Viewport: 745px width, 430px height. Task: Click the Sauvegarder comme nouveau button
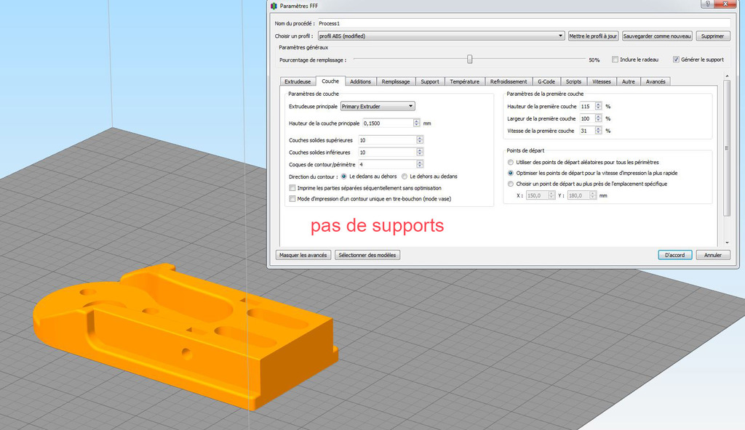click(x=657, y=35)
